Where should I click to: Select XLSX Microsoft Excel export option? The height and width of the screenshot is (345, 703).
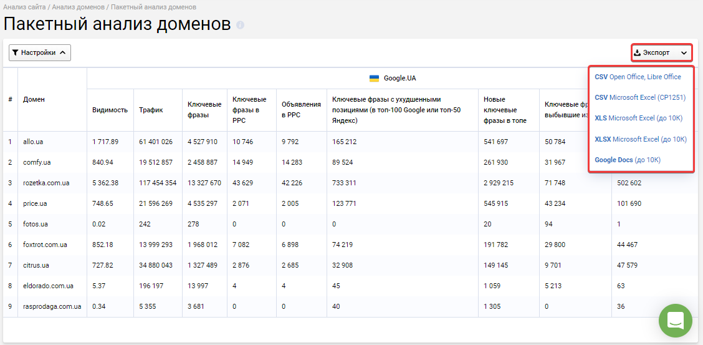640,139
